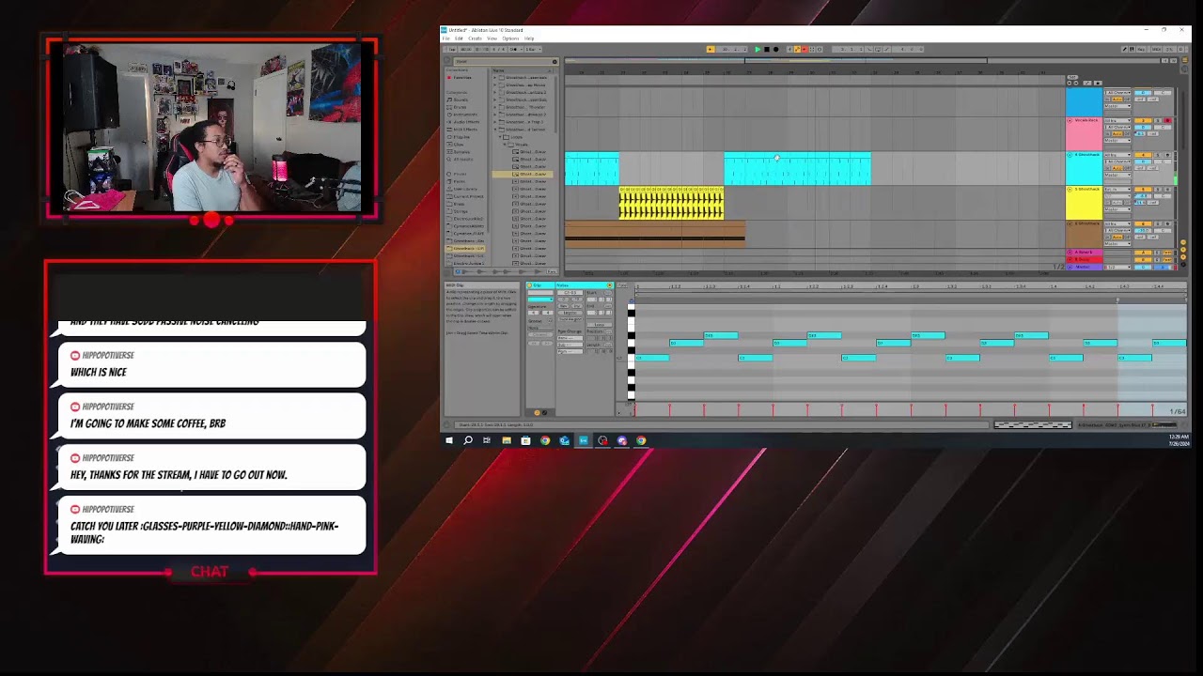The image size is (1203, 676).
Task: Collapse the Loops folder in browser
Action: click(x=500, y=137)
